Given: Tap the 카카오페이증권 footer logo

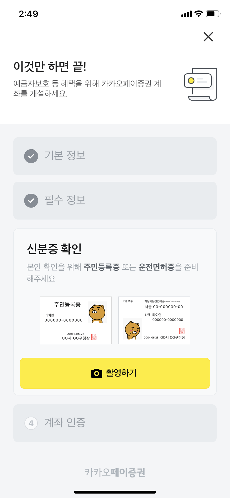Looking at the screenshot, I should click(x=115, y=472).
